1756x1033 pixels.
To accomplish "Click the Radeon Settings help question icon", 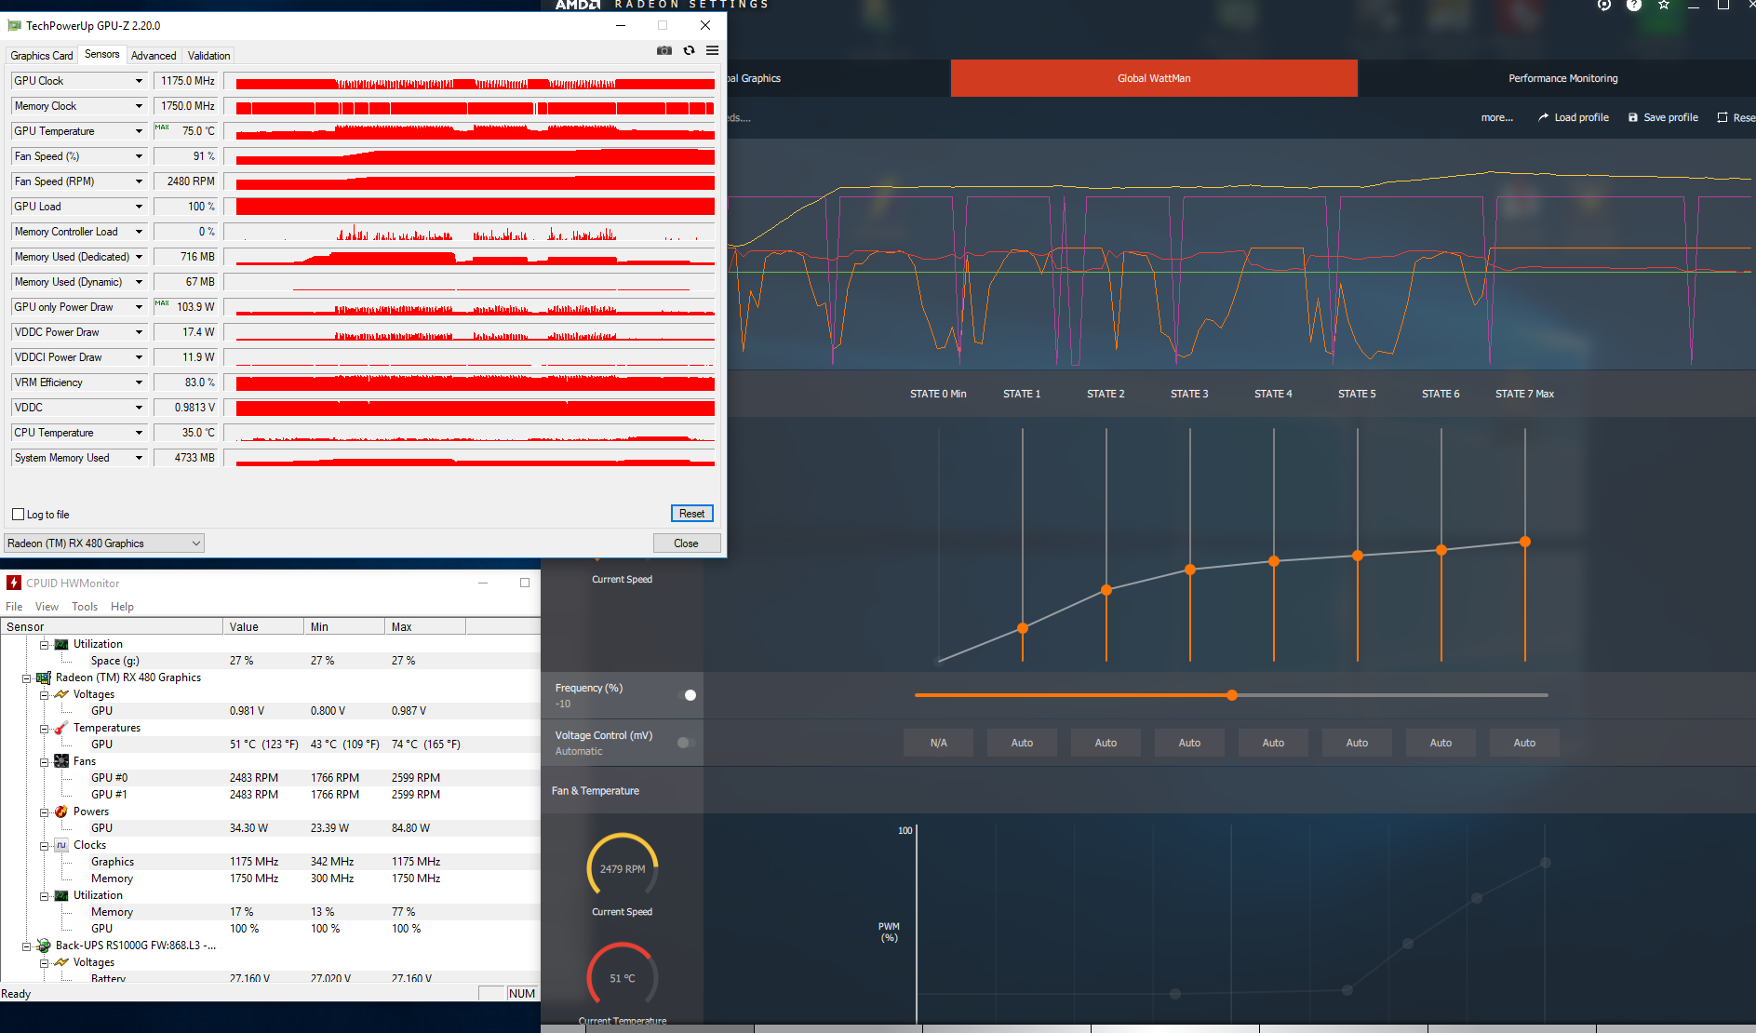I will pos(1633,6).
